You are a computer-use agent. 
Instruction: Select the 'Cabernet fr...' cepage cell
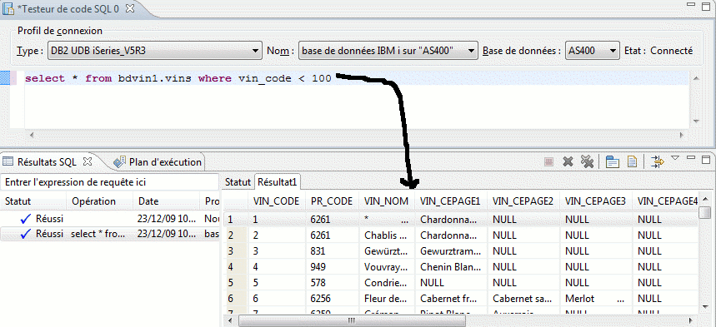[x=451, y=299]
